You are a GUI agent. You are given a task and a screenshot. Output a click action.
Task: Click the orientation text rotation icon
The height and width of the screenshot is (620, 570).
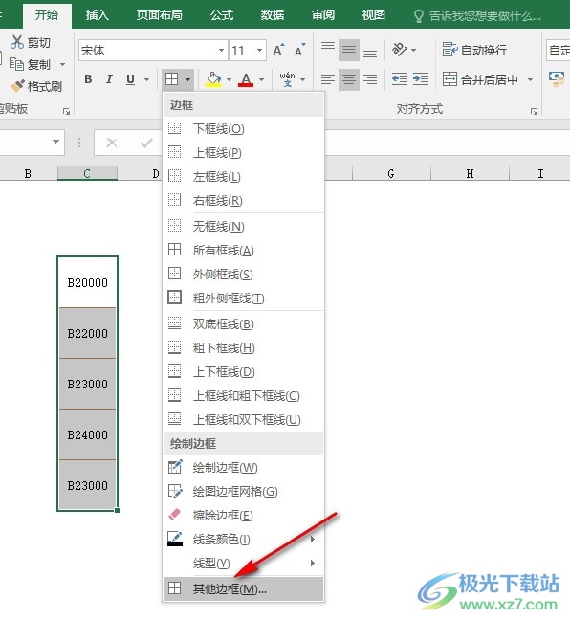click(x=399, y=50)
